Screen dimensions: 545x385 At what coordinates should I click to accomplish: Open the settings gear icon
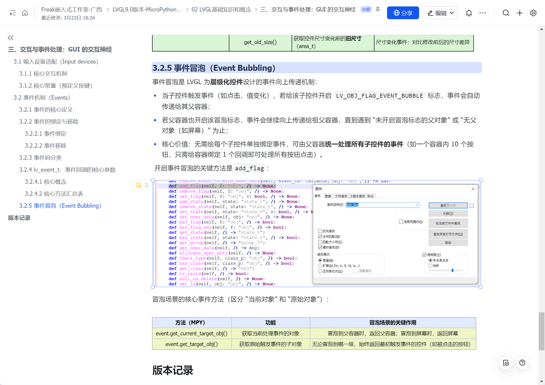tap(533, 13)
